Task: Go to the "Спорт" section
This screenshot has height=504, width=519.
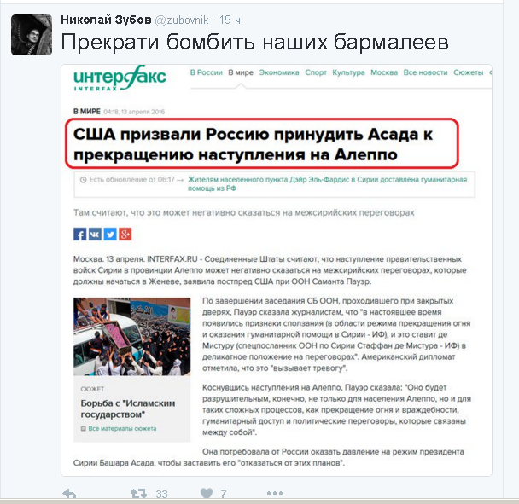Action: click(x=316, y=72)
